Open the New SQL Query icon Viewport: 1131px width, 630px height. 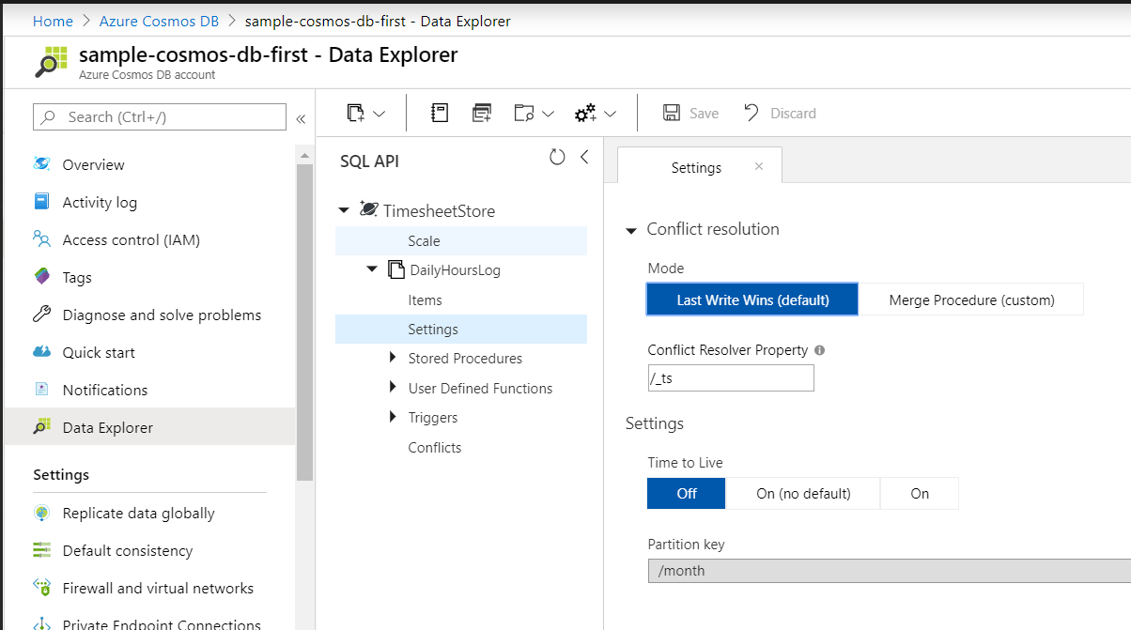pyautogui.click(x=440, y=113)
